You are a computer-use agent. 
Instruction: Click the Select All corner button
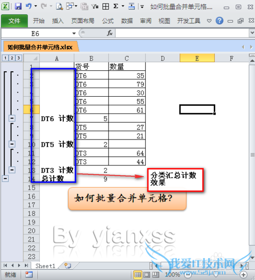pos(32,58)
